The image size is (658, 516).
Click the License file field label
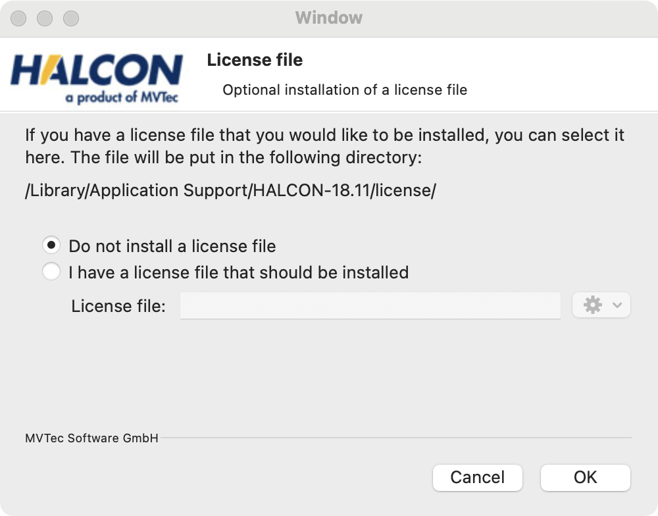(x=119, y=305)
